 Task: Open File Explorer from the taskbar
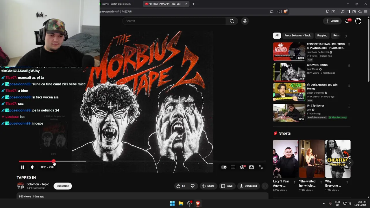tap(181, 203)
